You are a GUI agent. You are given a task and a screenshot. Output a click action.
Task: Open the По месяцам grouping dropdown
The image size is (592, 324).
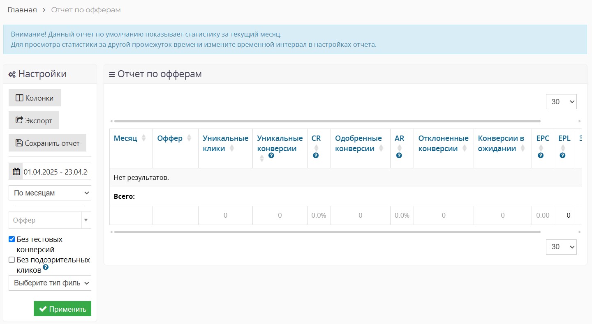coord(50,193)
